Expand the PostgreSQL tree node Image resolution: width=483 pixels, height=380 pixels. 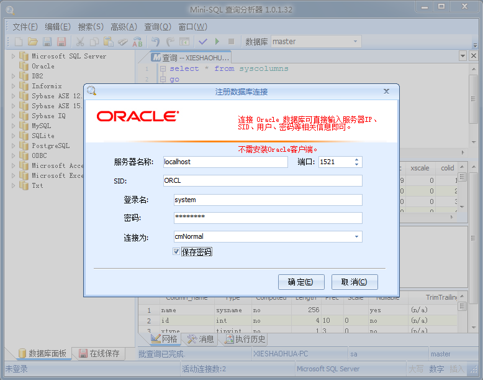13,146
